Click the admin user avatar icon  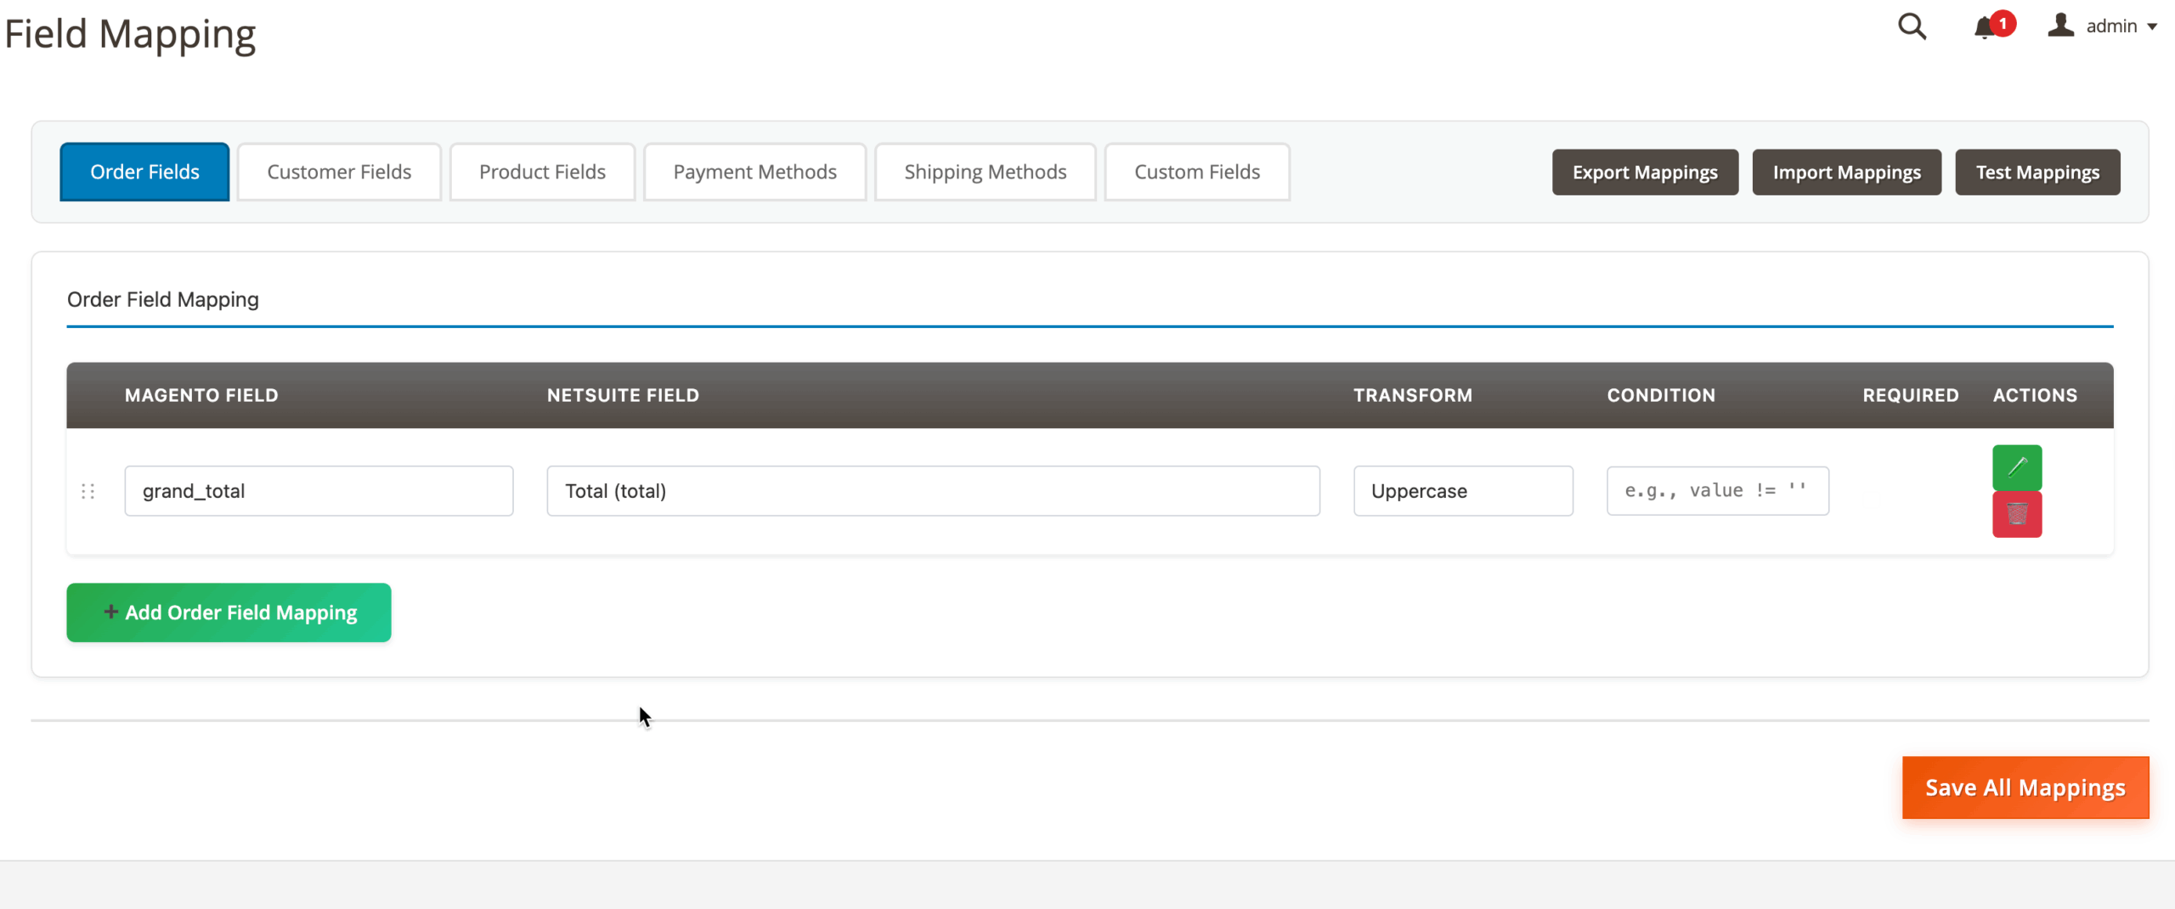(x=2060, y=25)
